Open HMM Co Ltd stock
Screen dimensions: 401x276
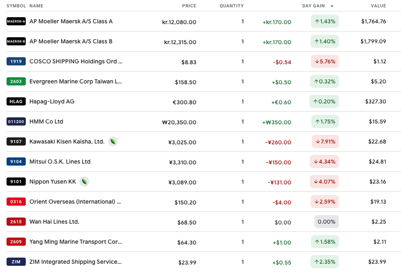click(x=46, y=121)
